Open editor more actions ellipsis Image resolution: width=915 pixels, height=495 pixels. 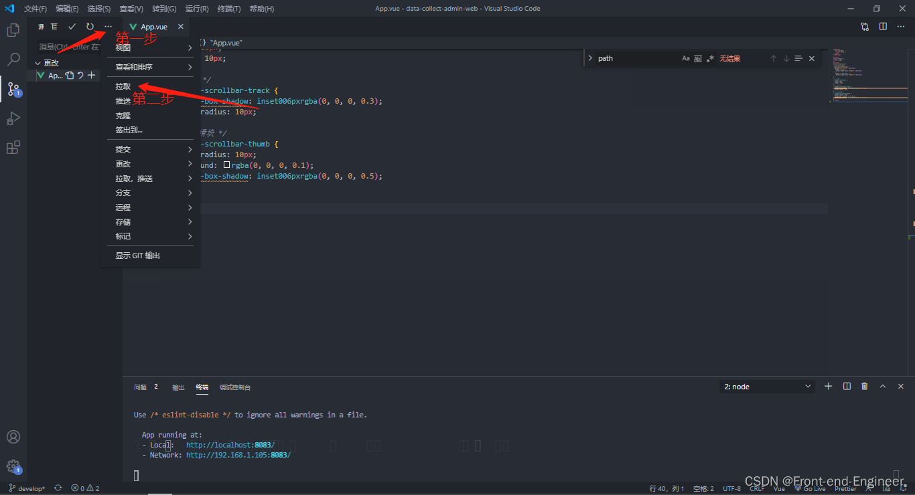901,27
